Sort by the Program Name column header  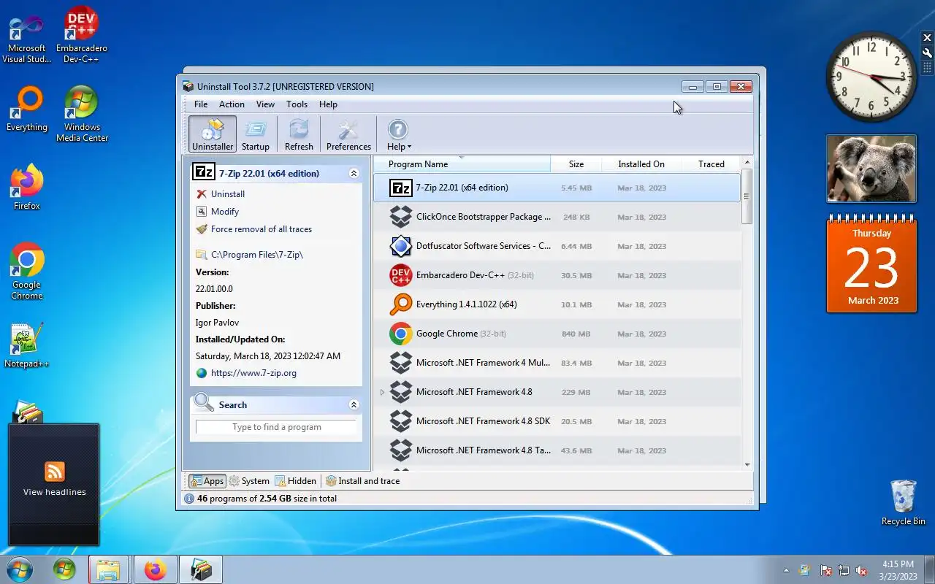(462, 164)
